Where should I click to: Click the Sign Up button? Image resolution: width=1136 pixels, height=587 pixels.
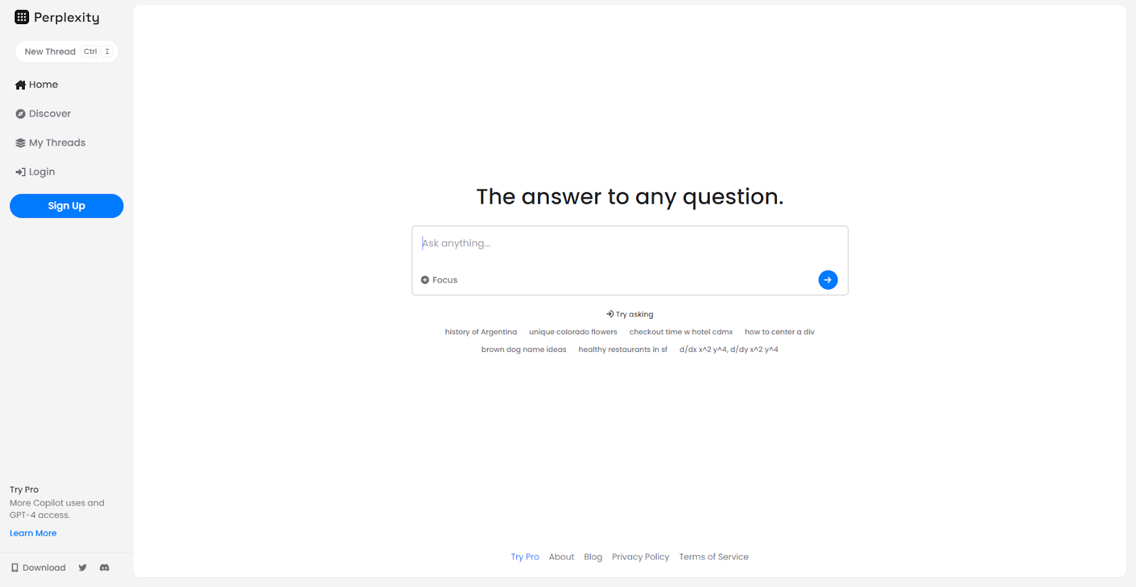click(66, 206)
